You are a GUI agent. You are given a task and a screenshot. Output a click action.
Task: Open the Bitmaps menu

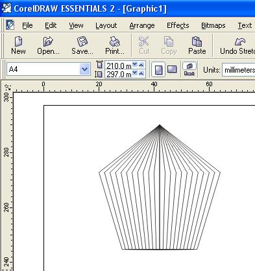(213, 25)
